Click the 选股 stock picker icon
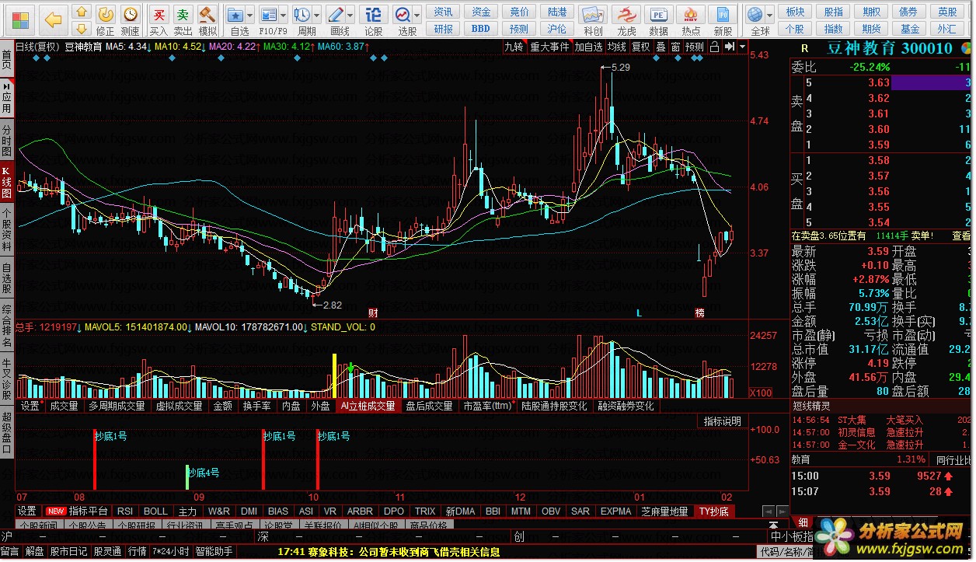976x562 pixels. (x=403, y=14)
